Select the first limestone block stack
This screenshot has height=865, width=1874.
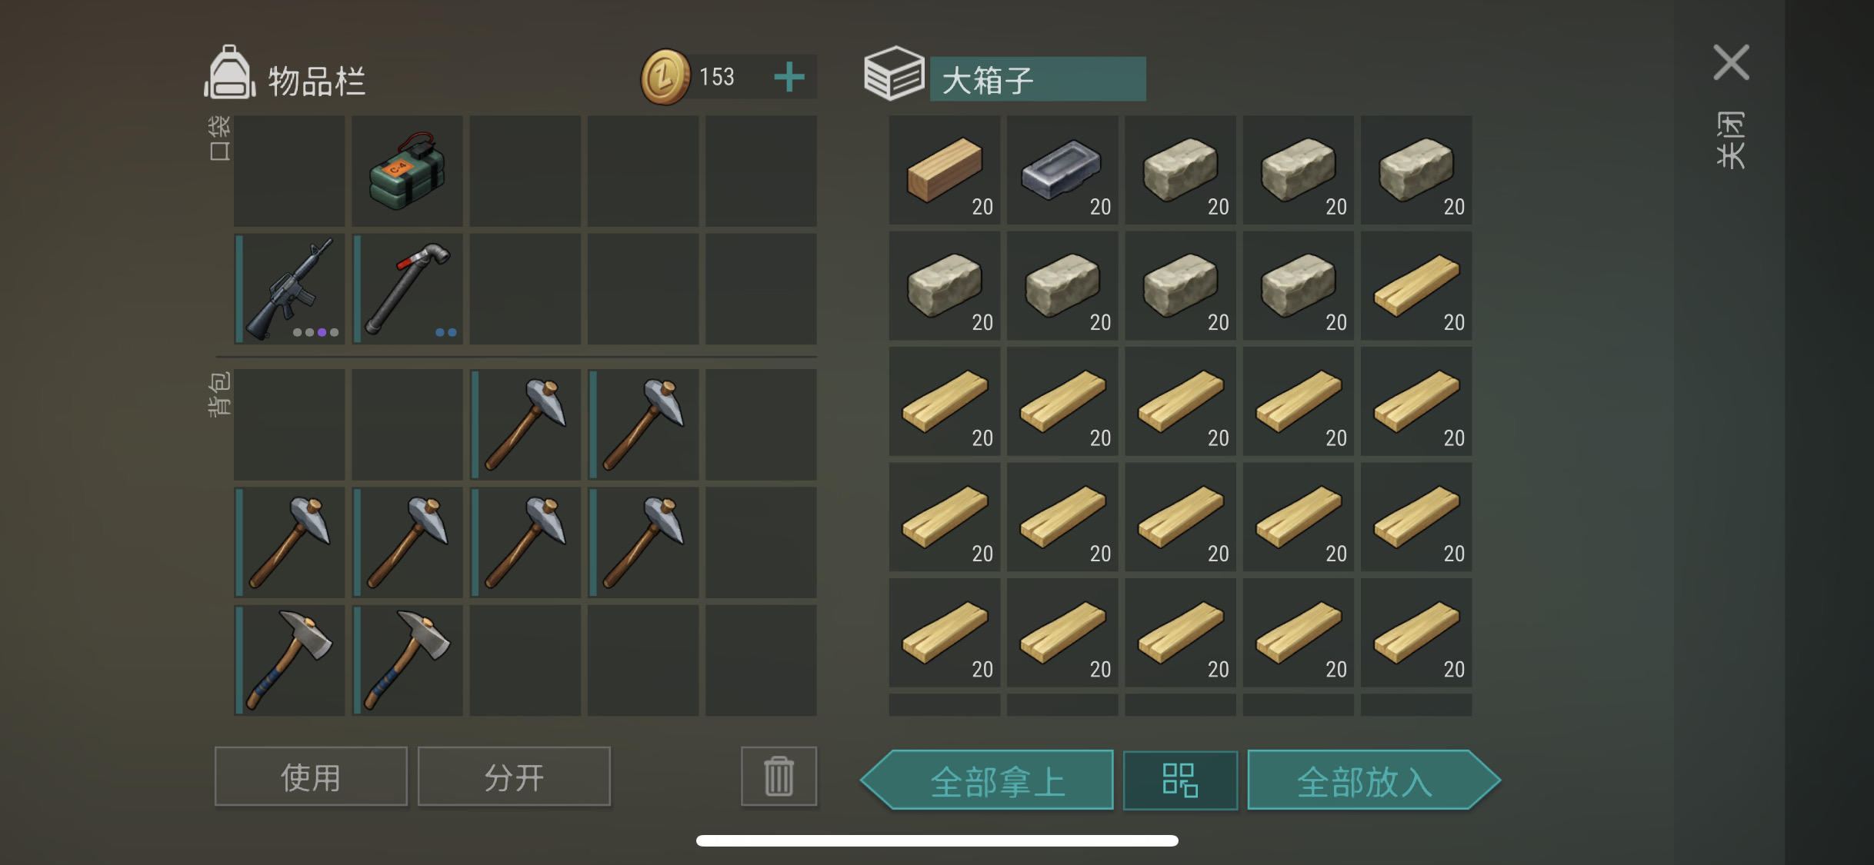[x=1180, y=171]
